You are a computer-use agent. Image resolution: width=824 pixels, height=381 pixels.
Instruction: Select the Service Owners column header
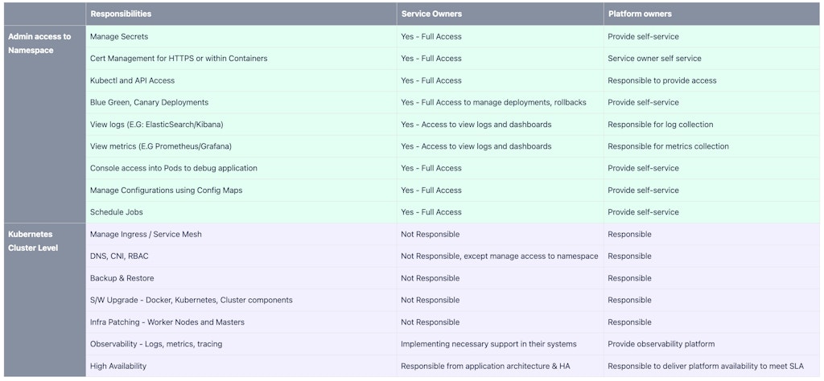(x=431, y=14)
